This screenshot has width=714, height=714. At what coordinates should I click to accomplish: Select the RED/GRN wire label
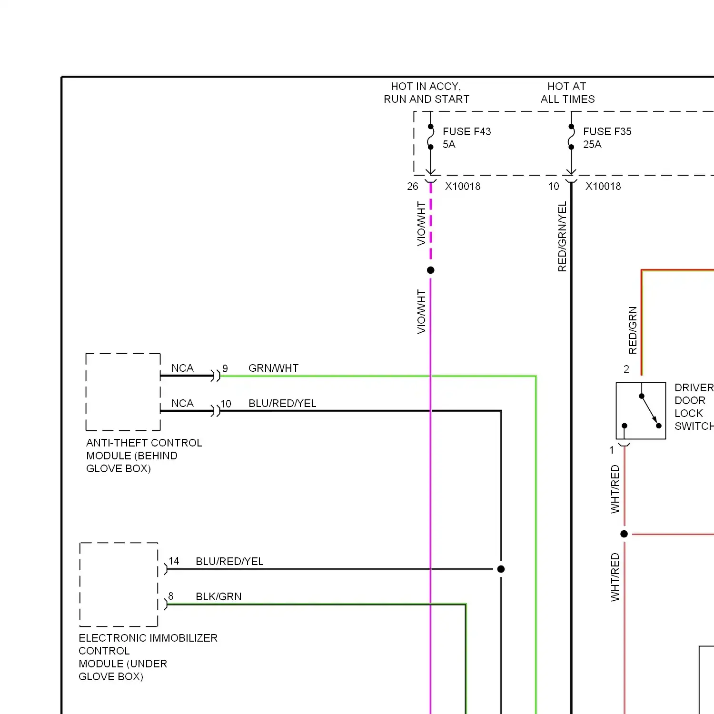[633, 330]
